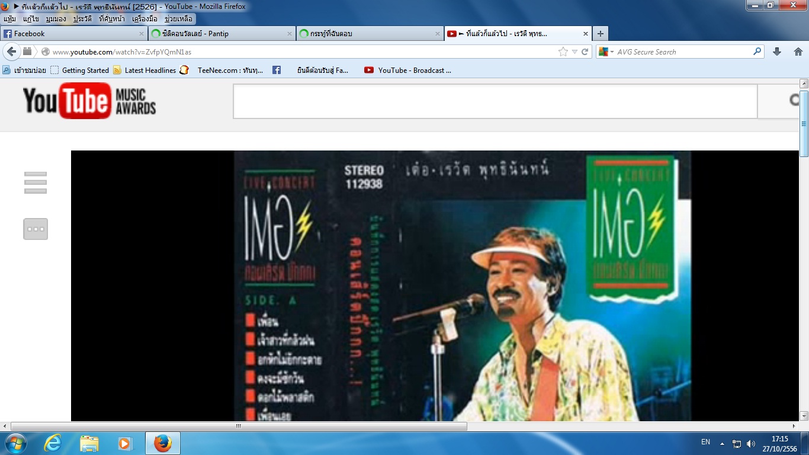Screen dimensions: 809x455
Task: Click the scroll up arrow
Action: click(x=804, y=84)
